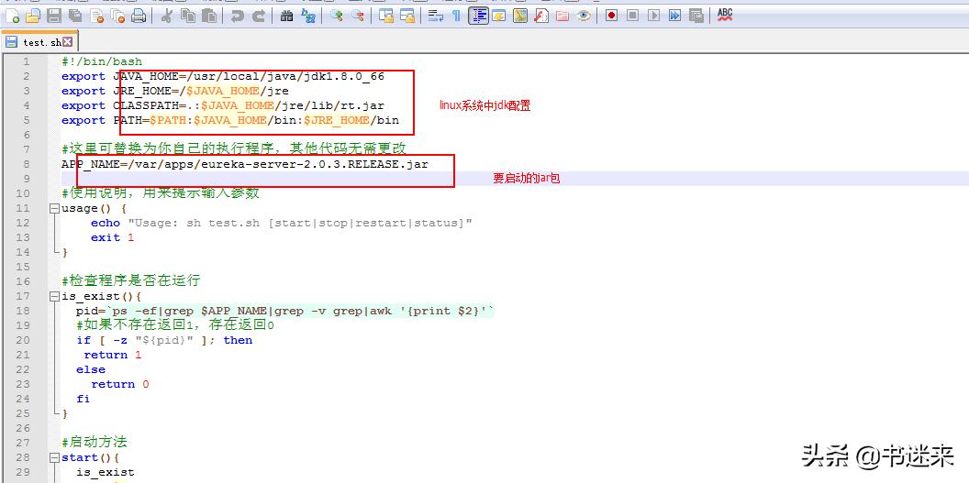The height and width of the screenshot is (483, 969).
Task: Switch to the test.sh tab
Action: pyautogui.click(x=39, y=42)
